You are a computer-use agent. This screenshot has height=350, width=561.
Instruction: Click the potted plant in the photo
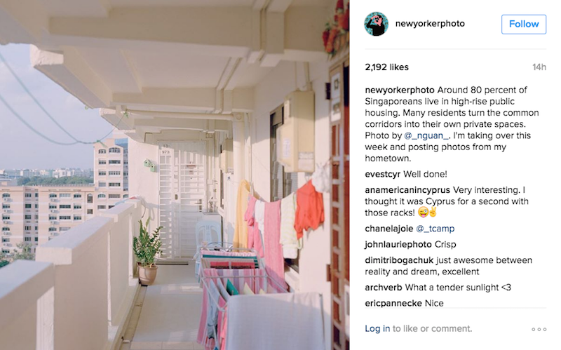point(147,251)
